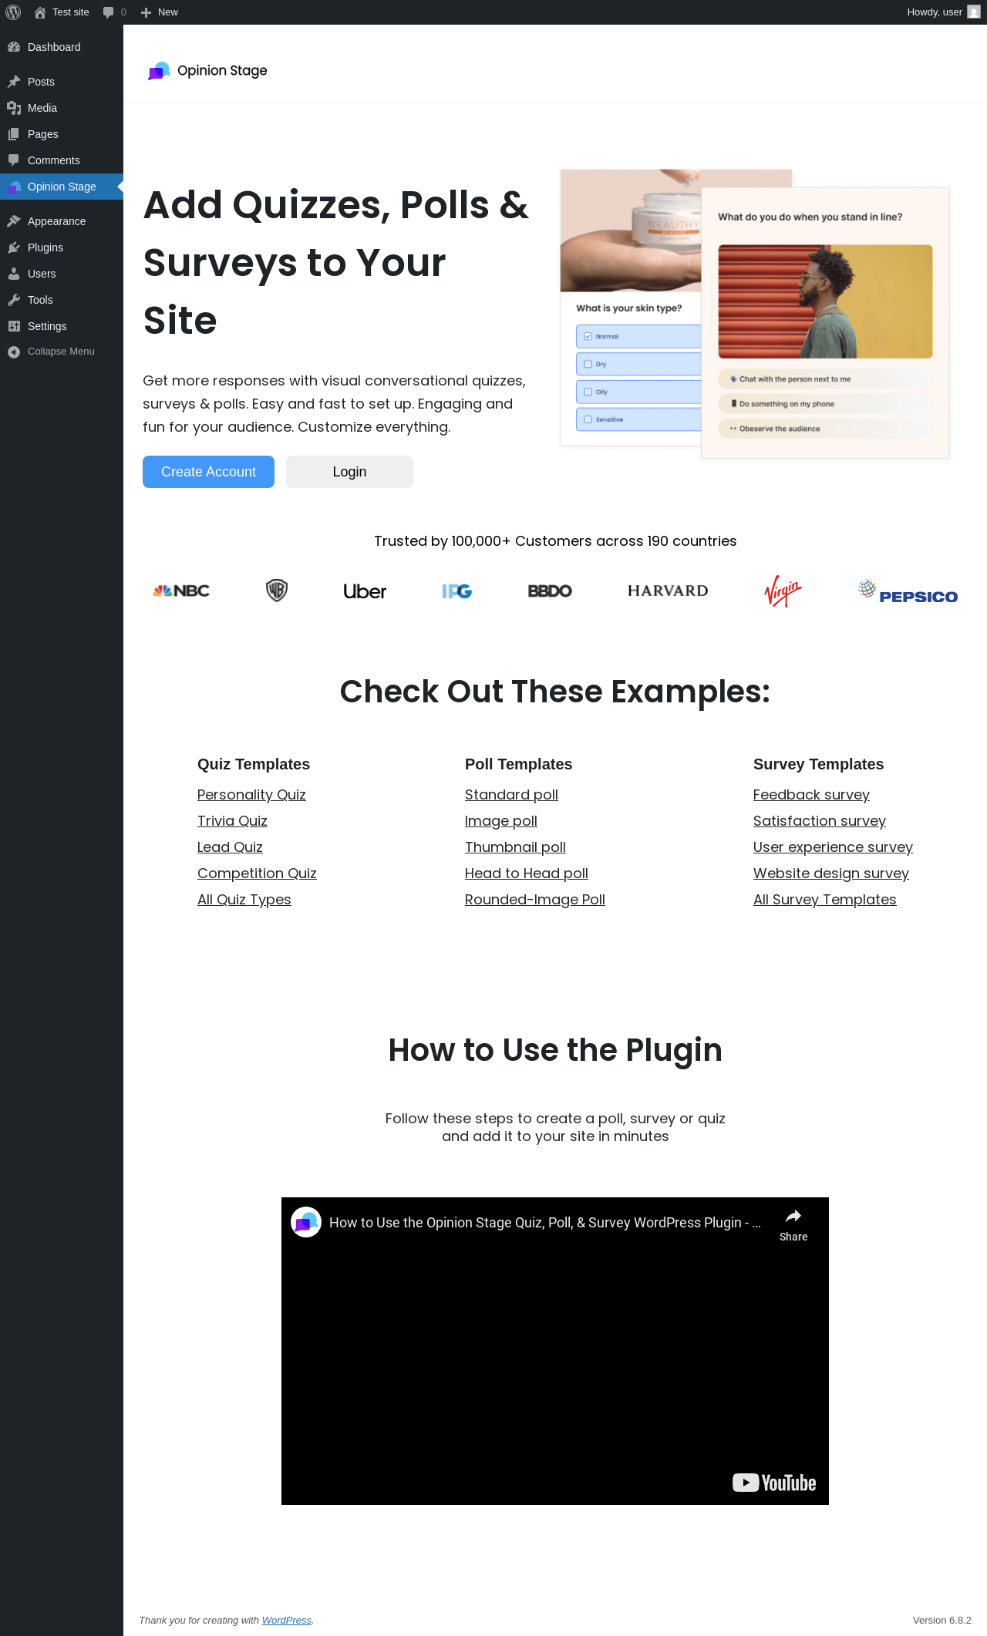Open the Website design survey link
Image resolution: width=987 pixels, height=1636 pixels.
coord(831,874)
